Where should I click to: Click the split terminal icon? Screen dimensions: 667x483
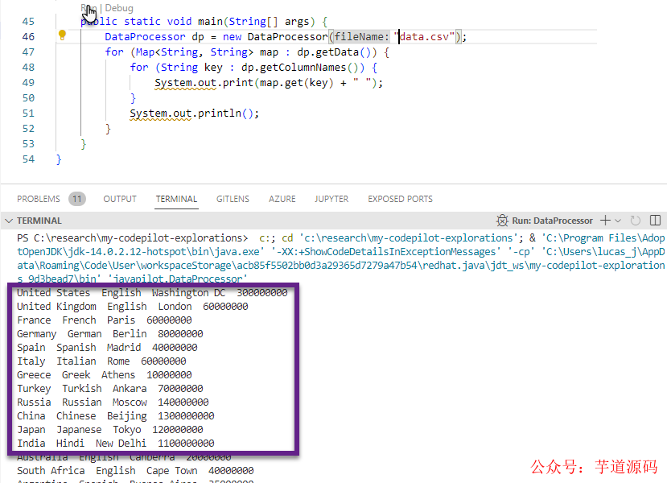655,221
